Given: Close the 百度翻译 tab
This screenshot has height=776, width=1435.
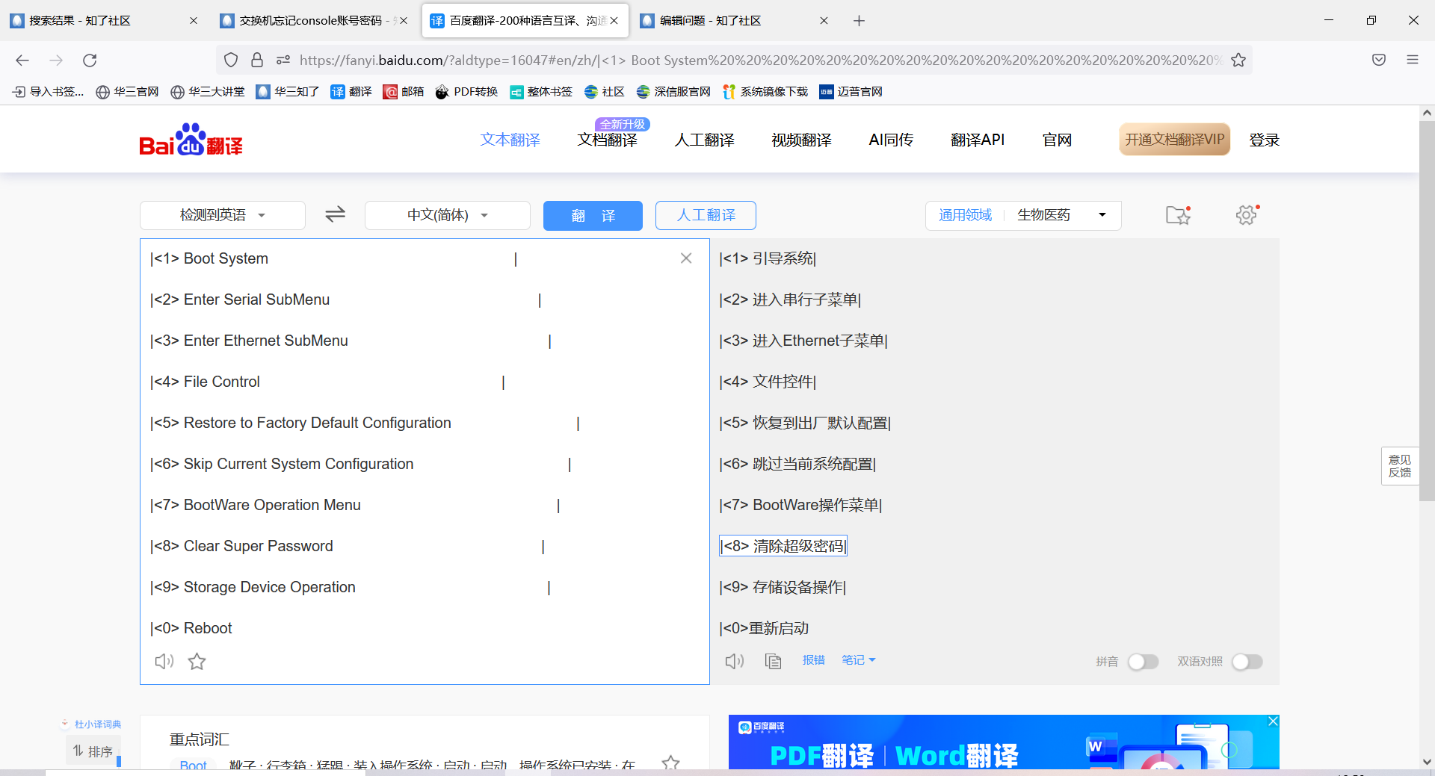Looking at the screenshot, I should tap(614, 21).
